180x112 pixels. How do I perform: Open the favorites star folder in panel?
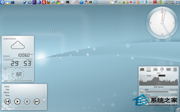[7, 2]
